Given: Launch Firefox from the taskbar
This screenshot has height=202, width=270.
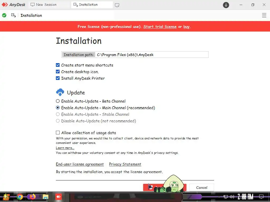Looking at the screenshot, I should pos(32,197).
